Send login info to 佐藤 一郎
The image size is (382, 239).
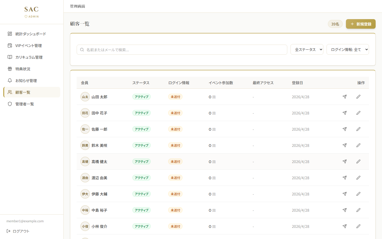345,129
